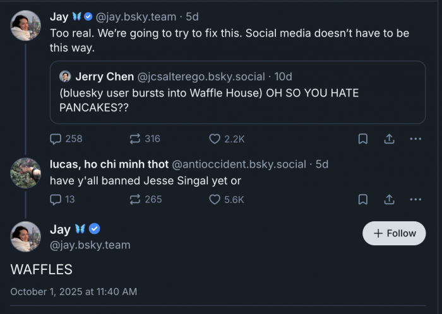The image size is (442, 314).
Task: View Jay's avatar on the top post
Action: (x=26, y=26)
